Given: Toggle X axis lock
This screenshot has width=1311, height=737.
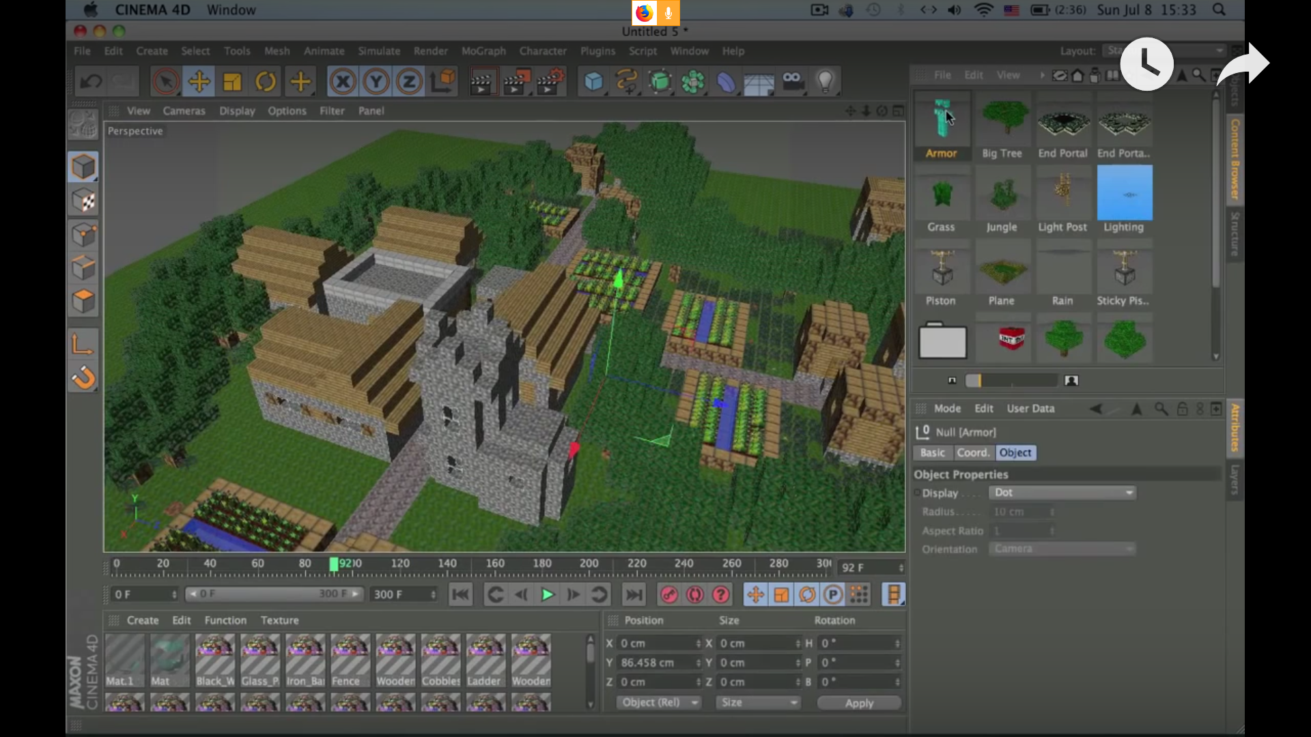Looking at the screenshot, I should point(343,82).
